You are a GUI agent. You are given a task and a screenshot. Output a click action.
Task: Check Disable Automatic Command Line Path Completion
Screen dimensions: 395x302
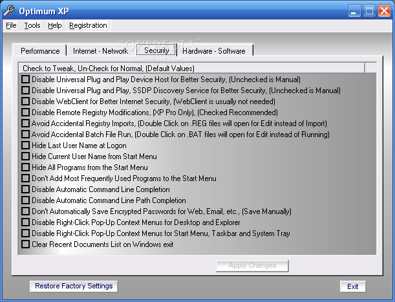pyautogui.click(x=25, y=200)
